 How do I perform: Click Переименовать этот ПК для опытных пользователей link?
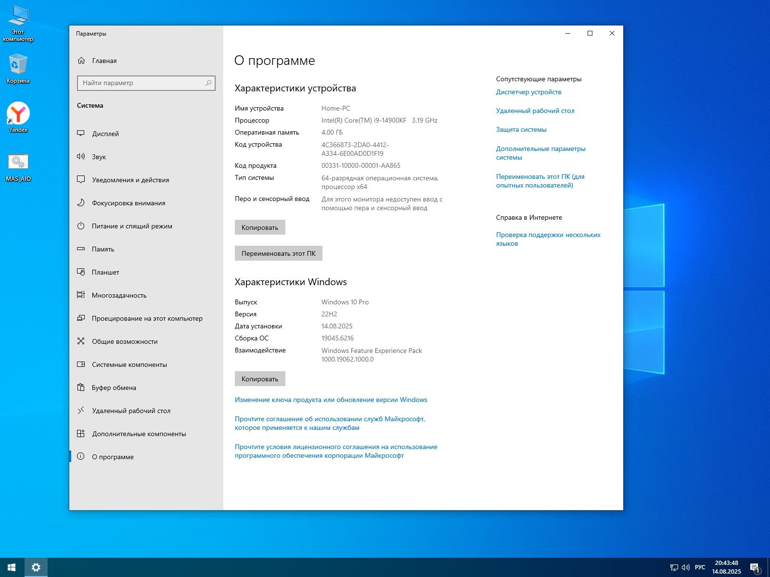point(540,181)
